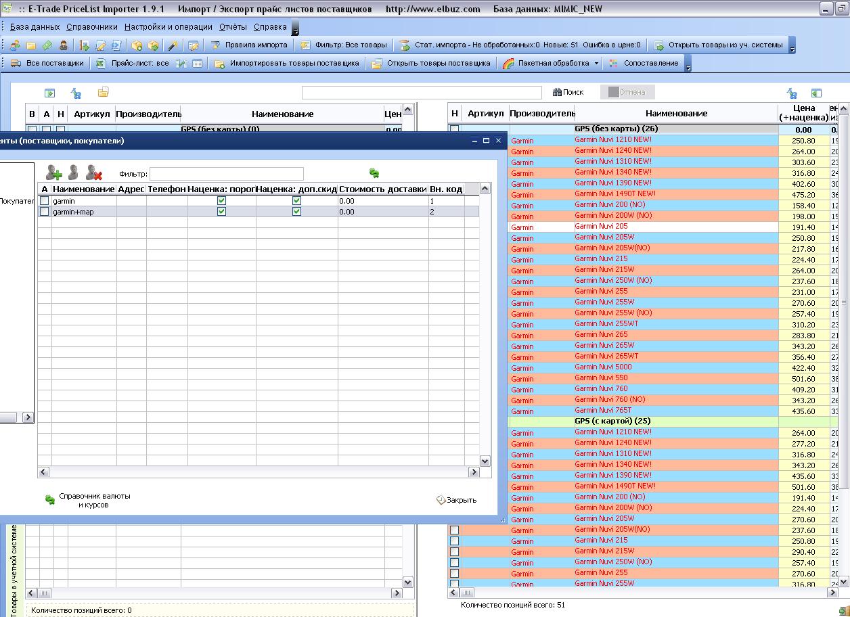Click the yellow folder icon in top toolbar
This screenshot has width=850, height=617.
click(x=31, y=45)
